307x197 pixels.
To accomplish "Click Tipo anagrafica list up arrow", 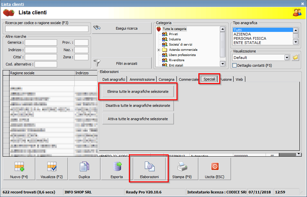I will [296, 31].
